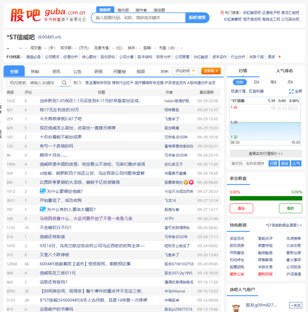Expand the 发新帖 dropdown button

click(211, 71)
